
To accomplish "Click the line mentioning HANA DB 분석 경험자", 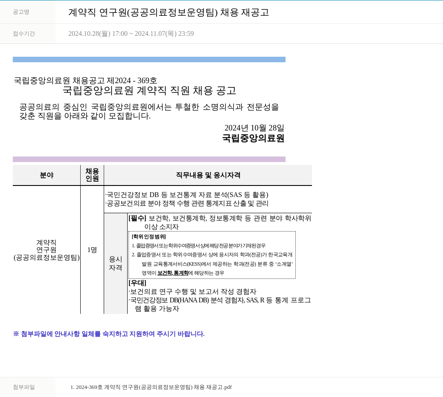I will 220,304.
